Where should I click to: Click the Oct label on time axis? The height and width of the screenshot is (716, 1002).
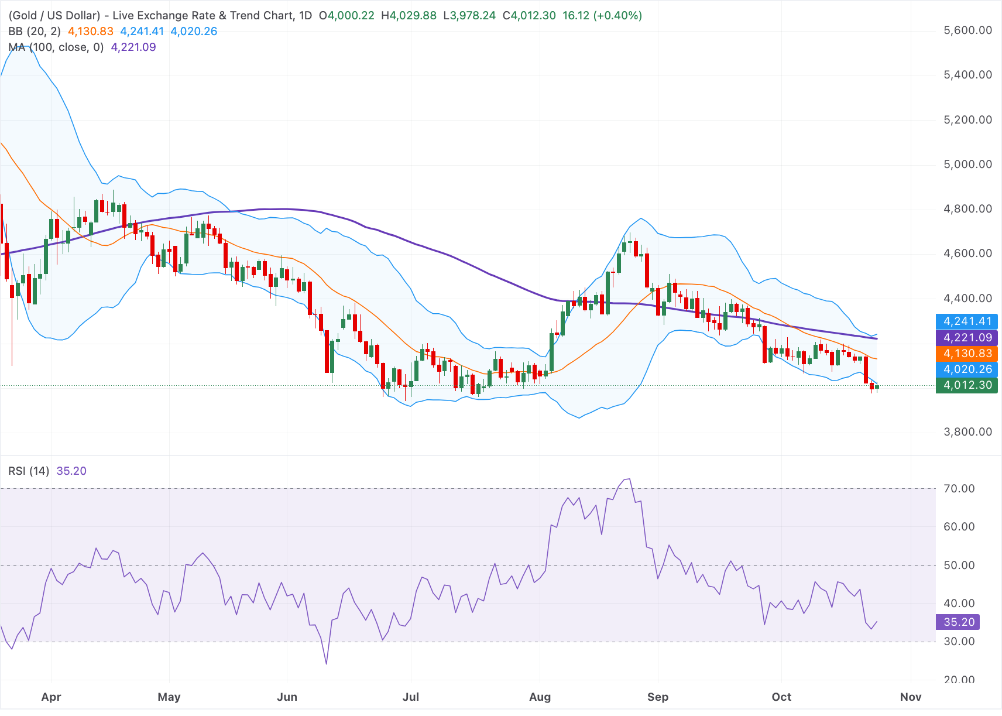pos(781,697)
